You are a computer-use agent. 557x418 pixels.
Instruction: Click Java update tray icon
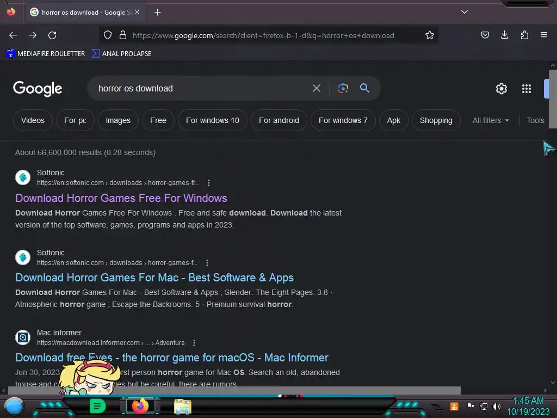[454, 406]
